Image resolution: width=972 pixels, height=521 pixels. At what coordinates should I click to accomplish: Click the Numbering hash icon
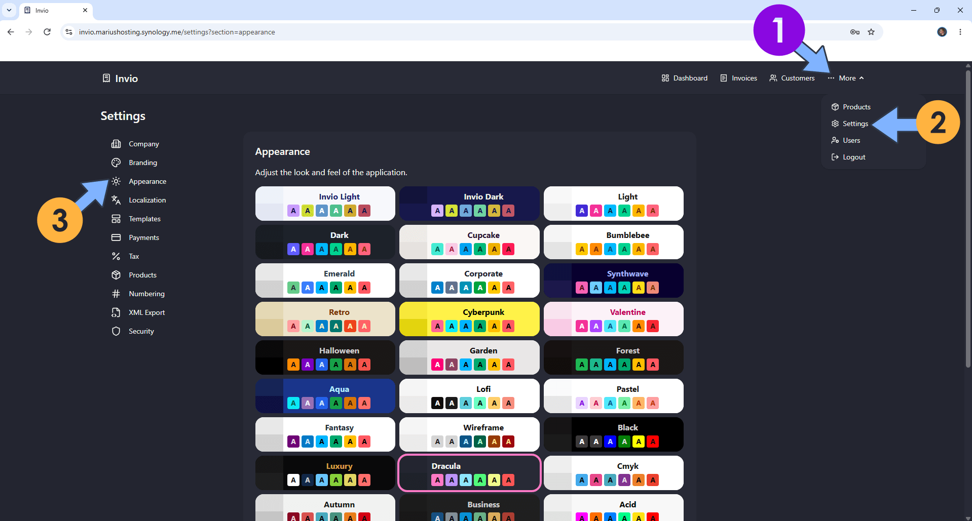116,294
